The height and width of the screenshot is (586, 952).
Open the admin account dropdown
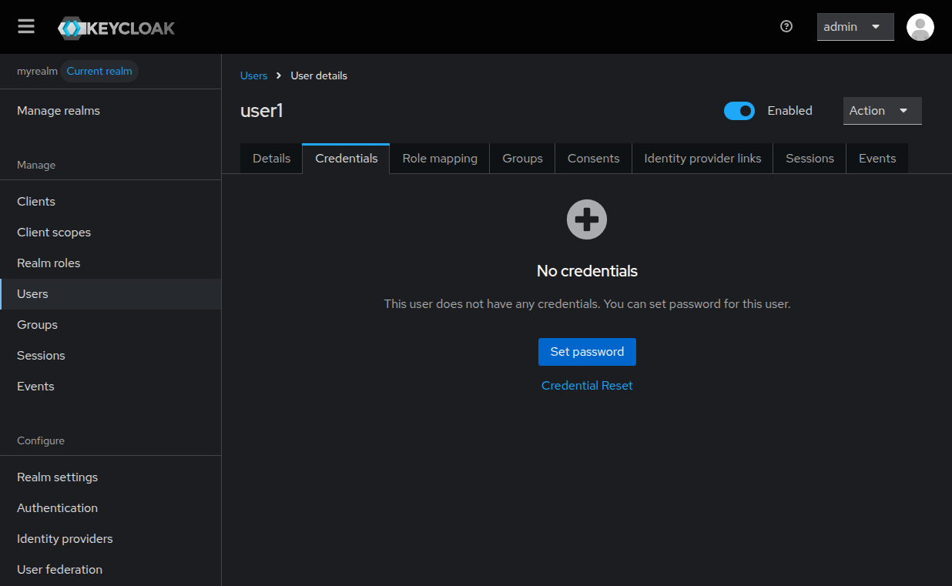click(856, 27)
